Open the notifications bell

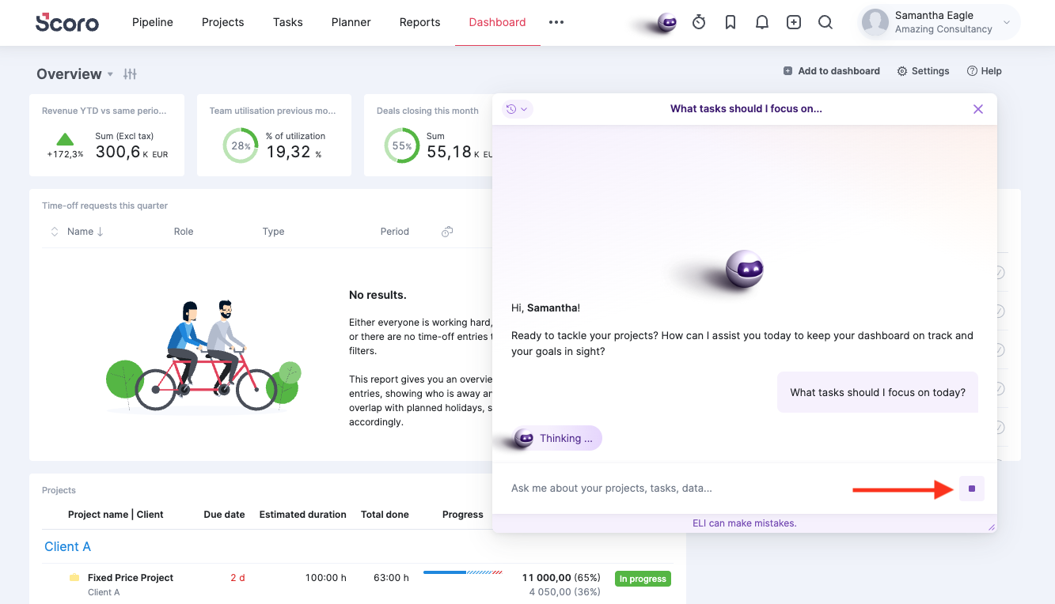(x=762, y=22)
